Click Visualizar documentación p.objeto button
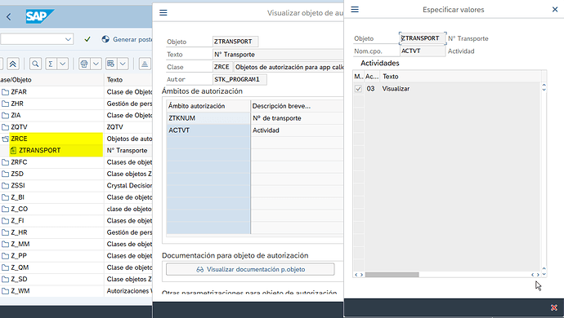Image resolution: width=564 pixels, height=318 pixels. (x=250, y=269)
